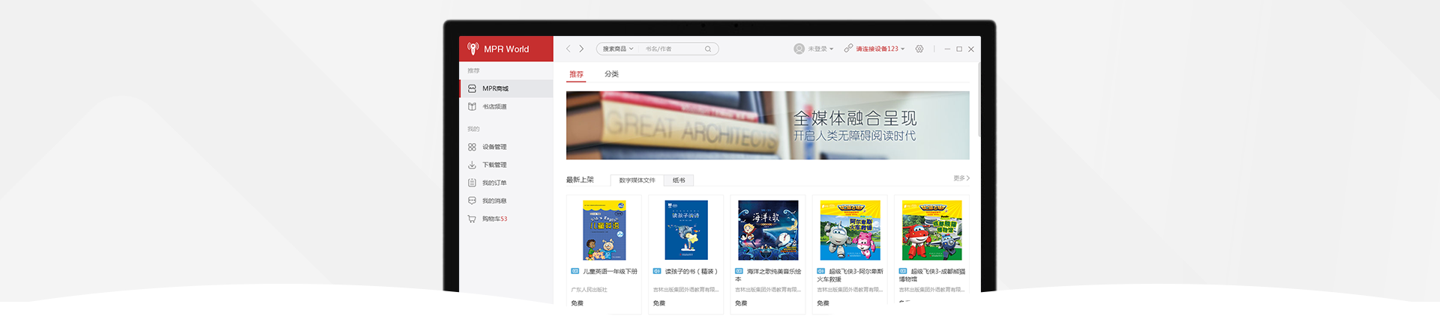Open the 超级飞侠3-成都熊猫博物馆 title link
This screenshot has height=316, width=1440.
pyautogui.click(x=932, y=275)
